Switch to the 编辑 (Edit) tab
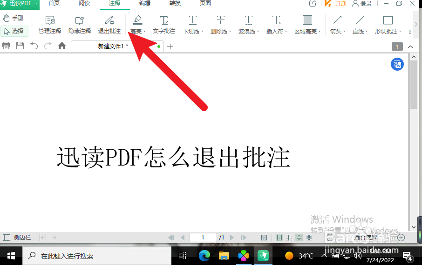The width and height of the screenshot is (422, 265). coord(145,3)
